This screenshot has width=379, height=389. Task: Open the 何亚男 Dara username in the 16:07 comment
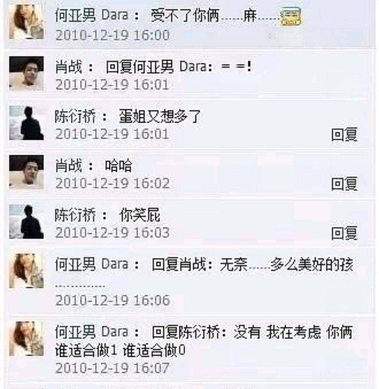coord(91,332)
